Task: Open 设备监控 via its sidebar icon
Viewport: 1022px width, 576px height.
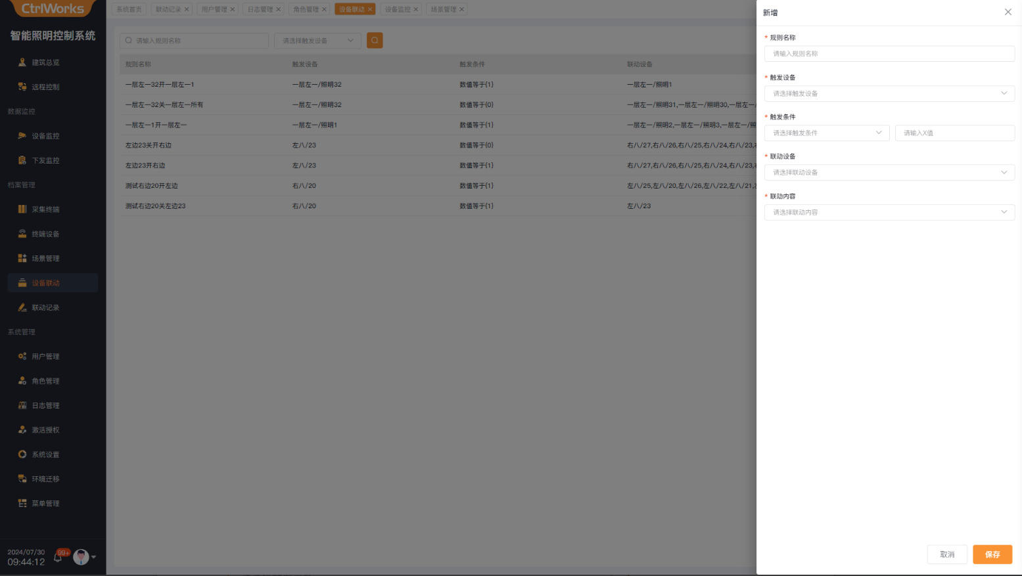Action: (22, 136)
